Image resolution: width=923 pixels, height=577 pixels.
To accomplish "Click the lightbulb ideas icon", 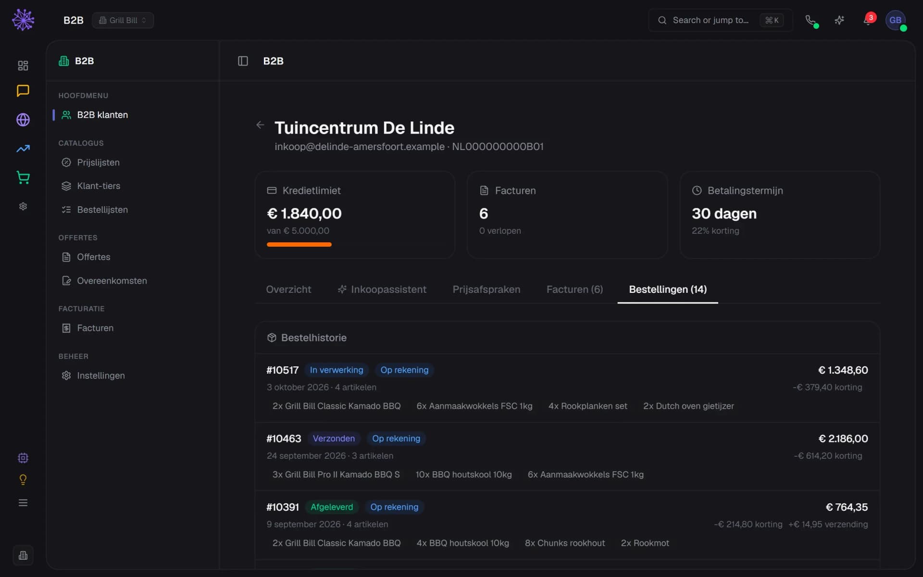I will click(x=23, y=480).
